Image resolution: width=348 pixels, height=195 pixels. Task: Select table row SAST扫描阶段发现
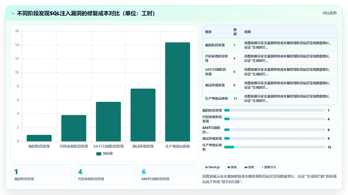tap(270, 72)
